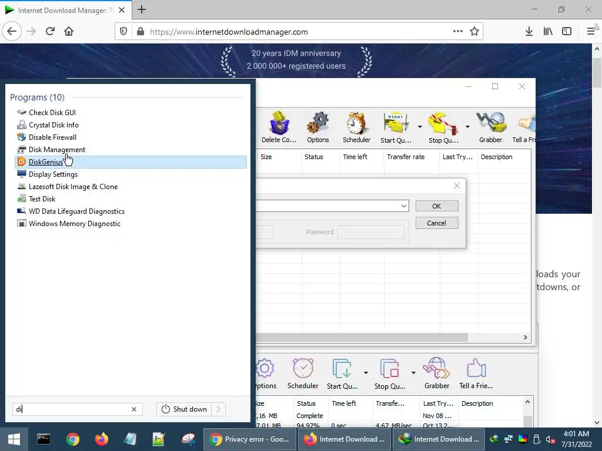Screen dimensions: 602x451
Task: Open the dialog combo box dropdown
Action: coord(403,206)
